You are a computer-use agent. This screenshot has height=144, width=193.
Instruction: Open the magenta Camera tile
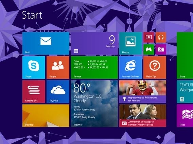[x=161, y=49]
